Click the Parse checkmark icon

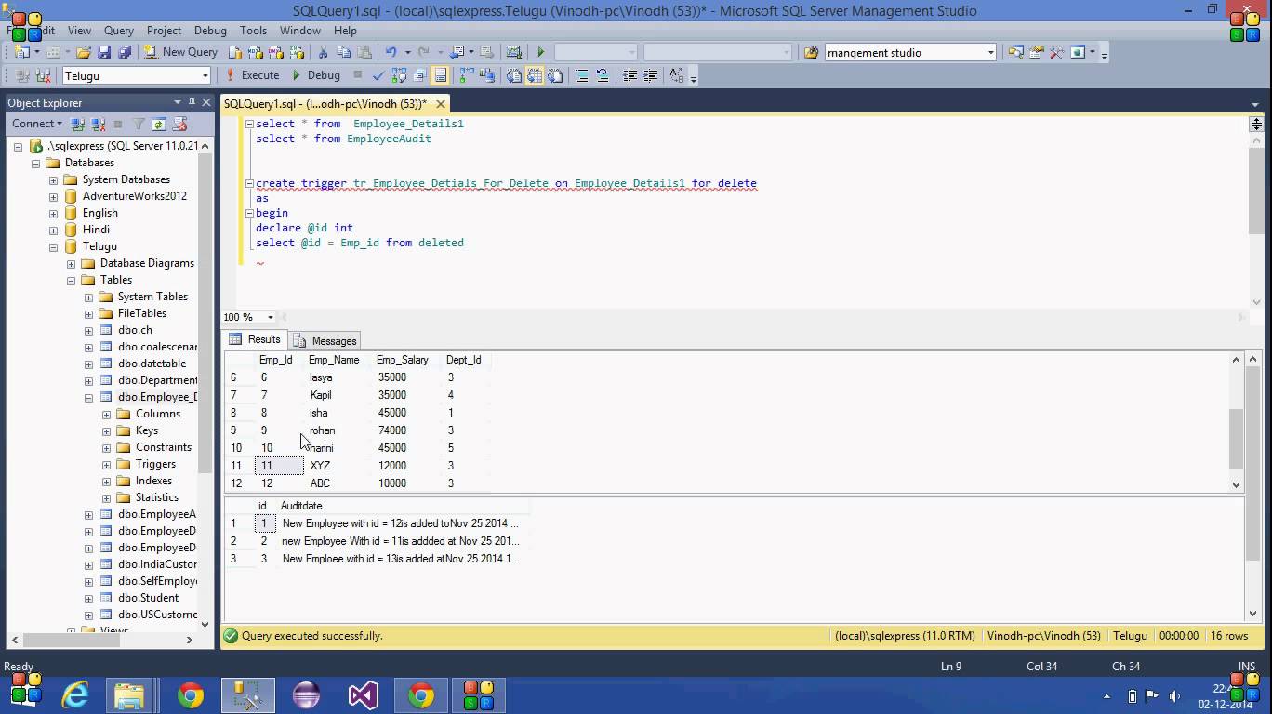coord(378,75)
